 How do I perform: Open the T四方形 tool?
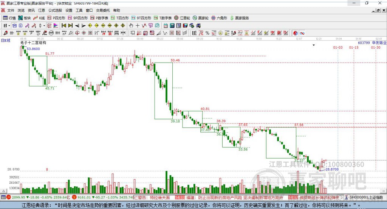coord(120,18)
